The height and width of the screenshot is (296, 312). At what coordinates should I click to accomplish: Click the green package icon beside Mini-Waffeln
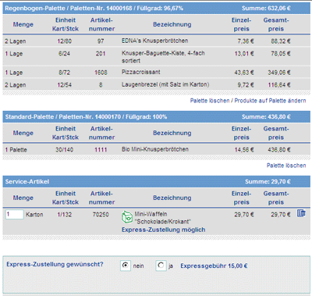click(127, 217)
